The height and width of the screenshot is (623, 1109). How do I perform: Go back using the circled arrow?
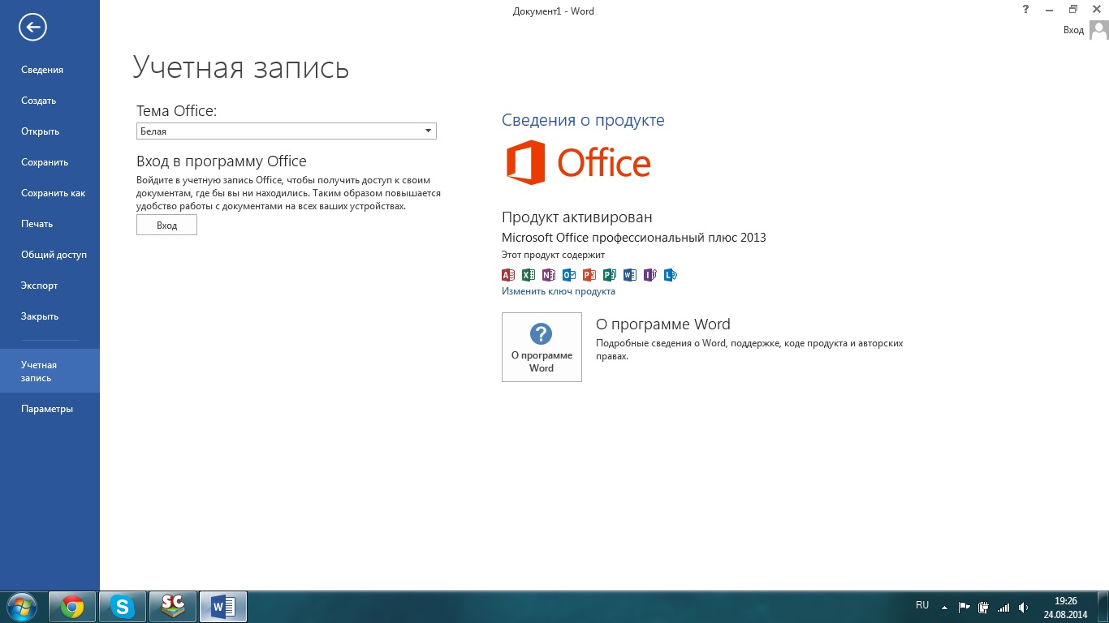[x=32, y=28]
